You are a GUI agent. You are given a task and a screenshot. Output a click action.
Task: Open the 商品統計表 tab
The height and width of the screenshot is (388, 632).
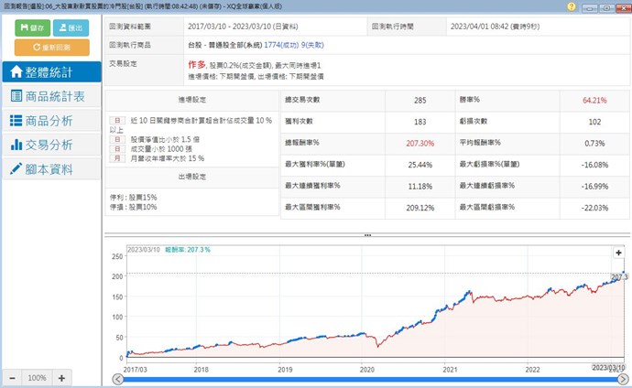pyautogui.click(x=50, y=96)
